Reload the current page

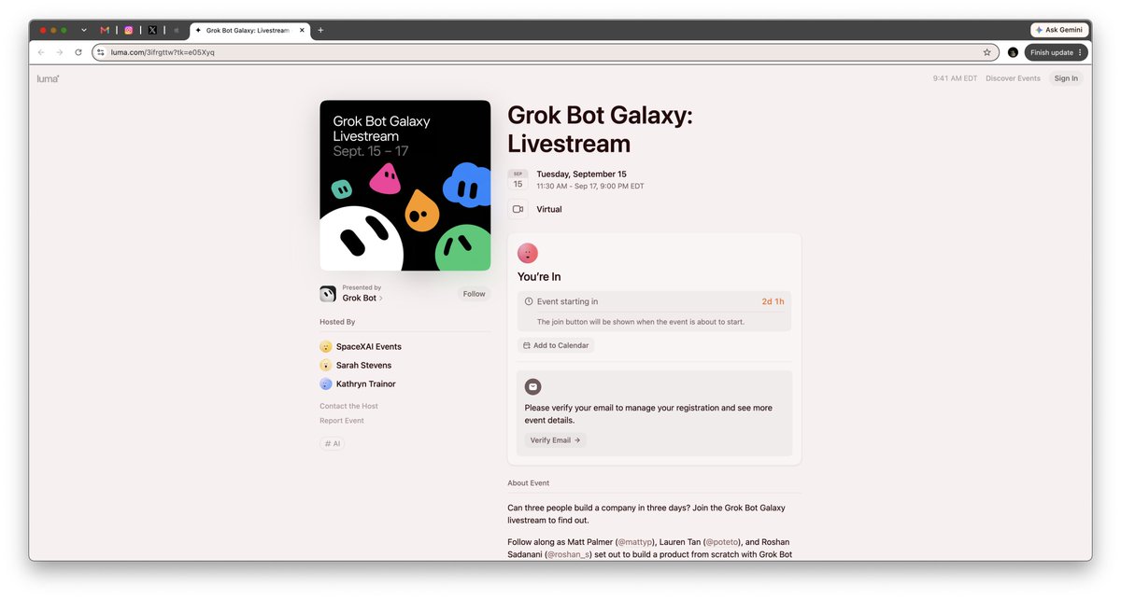click(78, 52)
